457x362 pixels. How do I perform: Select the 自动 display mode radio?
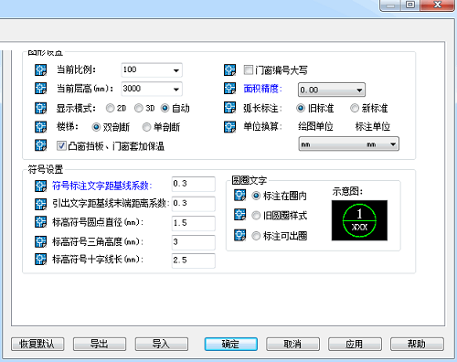[x=165, y=108]
